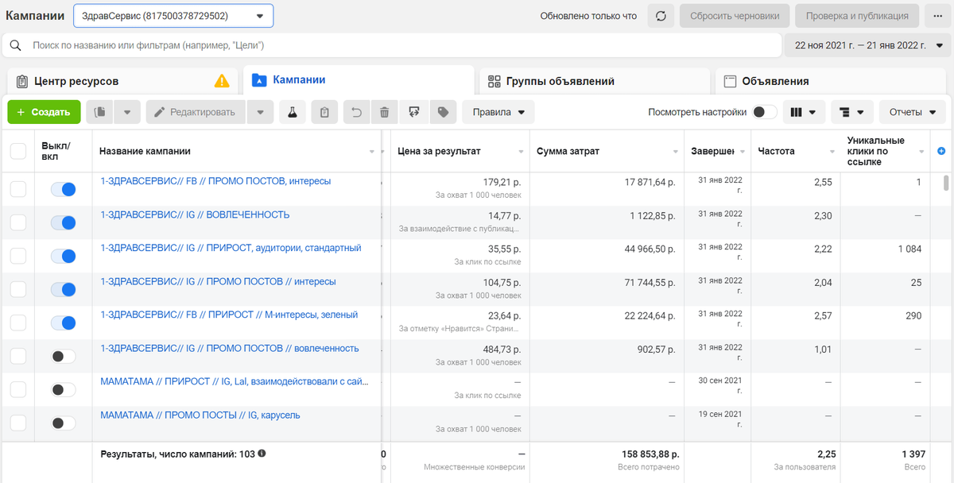Click the blue plus add-column icon
Screen dimensions: 954x483
(941, 151)
